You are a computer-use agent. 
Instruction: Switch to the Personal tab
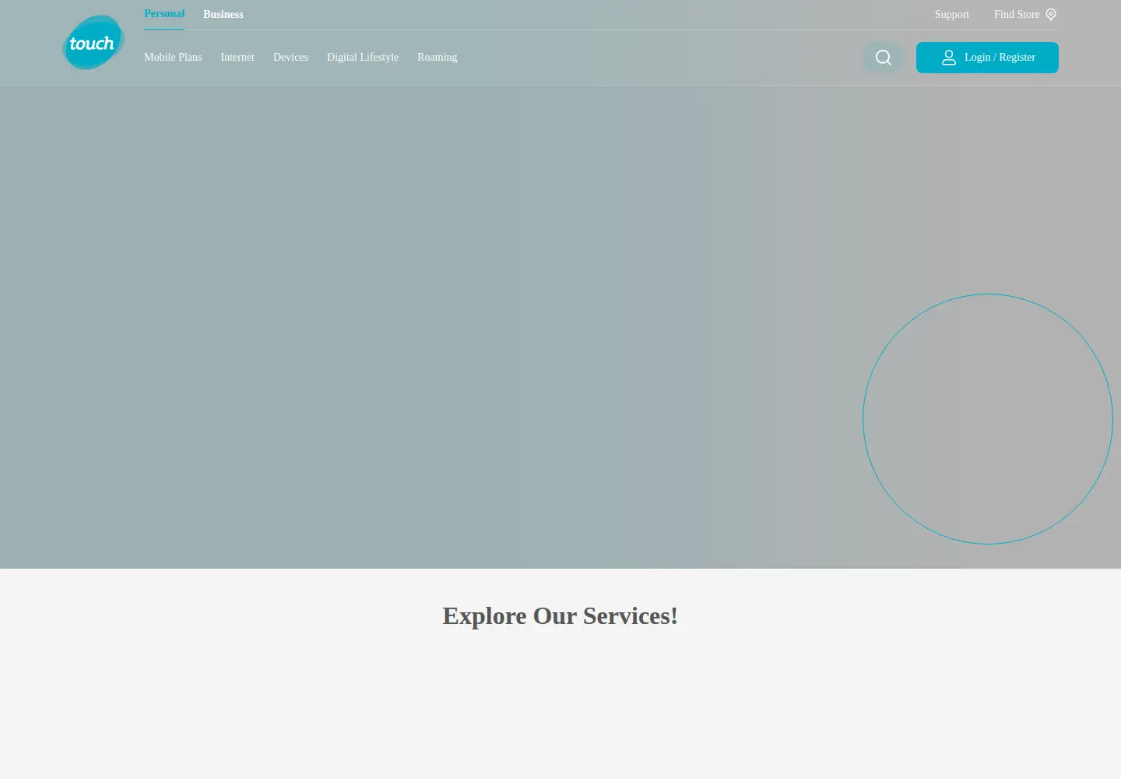164,14
